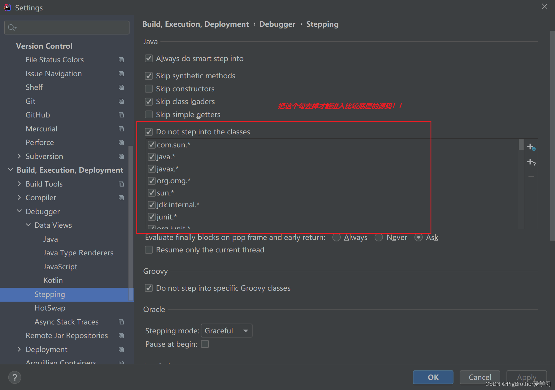Collapse the Data Views section

28,225
